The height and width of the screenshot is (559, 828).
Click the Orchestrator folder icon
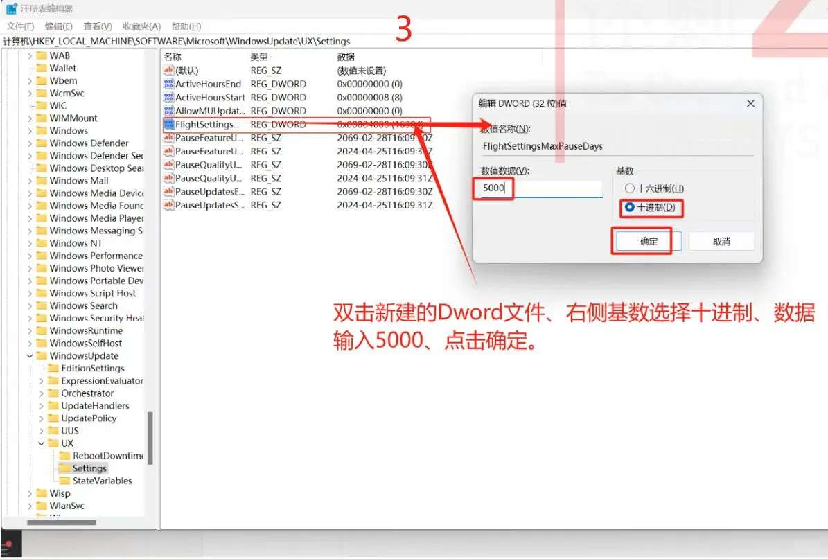(x=53, y=393)
